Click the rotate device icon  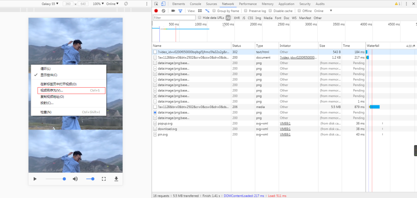point(126,4)
